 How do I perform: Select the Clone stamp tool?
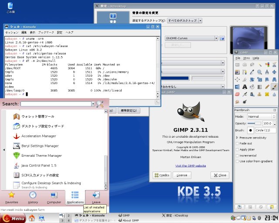[x=260, y=94]
